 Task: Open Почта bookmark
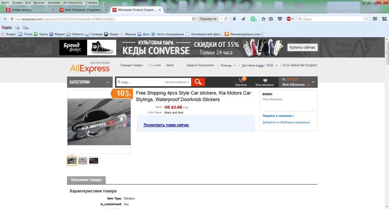(x=26, y=34)
